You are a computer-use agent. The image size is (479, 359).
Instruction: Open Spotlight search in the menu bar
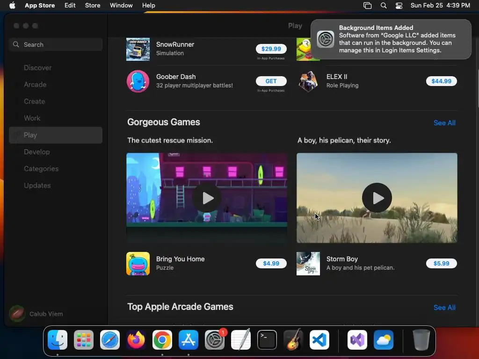pyautogui.click(x=384, y=6)
